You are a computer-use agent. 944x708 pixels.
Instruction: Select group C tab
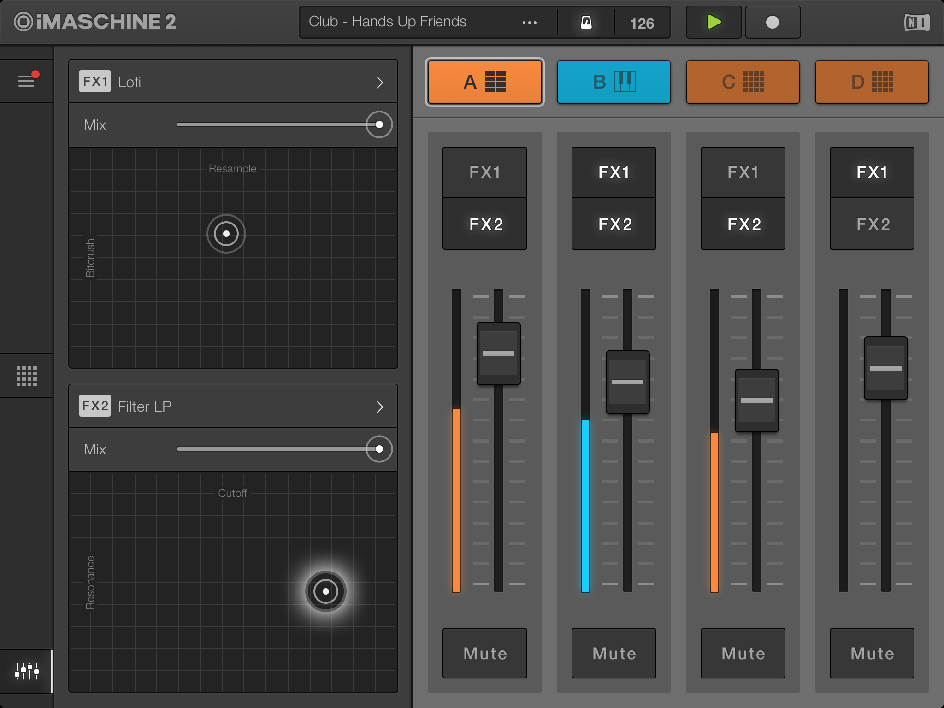tap(743, 82)
